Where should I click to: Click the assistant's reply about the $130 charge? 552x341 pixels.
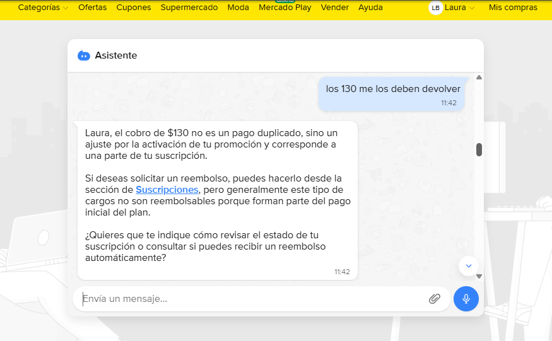tap(218, 200)
